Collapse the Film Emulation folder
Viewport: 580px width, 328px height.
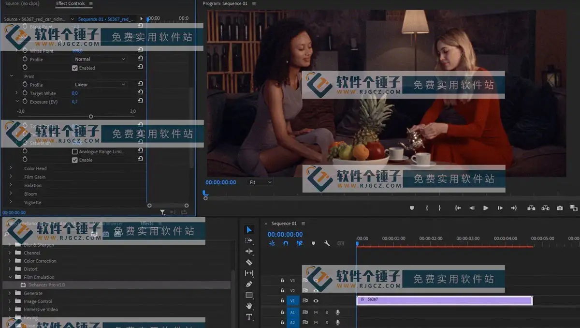coord(10,277)
